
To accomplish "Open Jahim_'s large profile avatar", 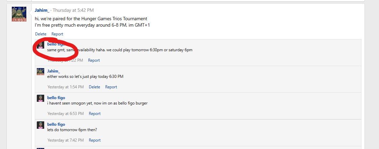I will tap(19, 14).
